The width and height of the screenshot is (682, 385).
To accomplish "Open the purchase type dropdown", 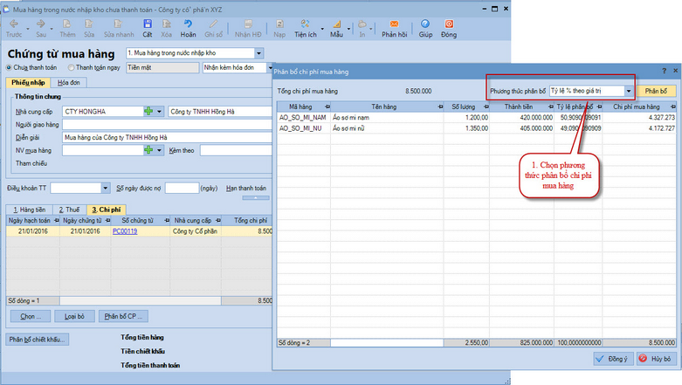I will (x=258, y=53).
